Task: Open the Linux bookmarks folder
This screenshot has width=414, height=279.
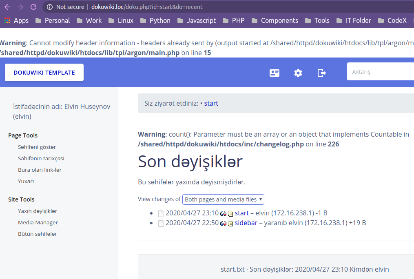Action: point(121,20)
